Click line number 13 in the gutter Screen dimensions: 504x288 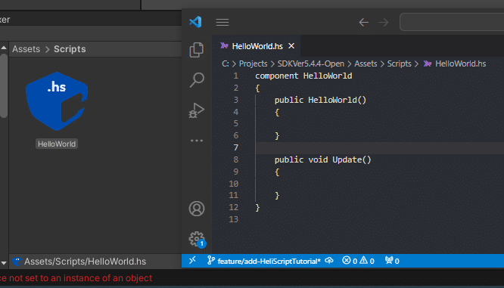point(234,219)
